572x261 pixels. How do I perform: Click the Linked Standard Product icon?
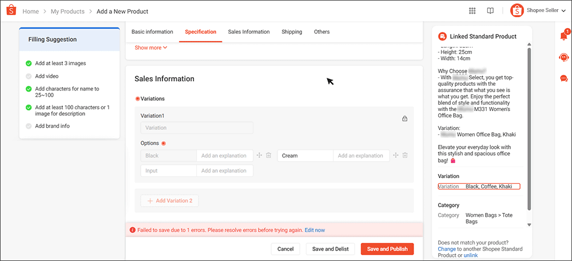(x=442, y=37)
